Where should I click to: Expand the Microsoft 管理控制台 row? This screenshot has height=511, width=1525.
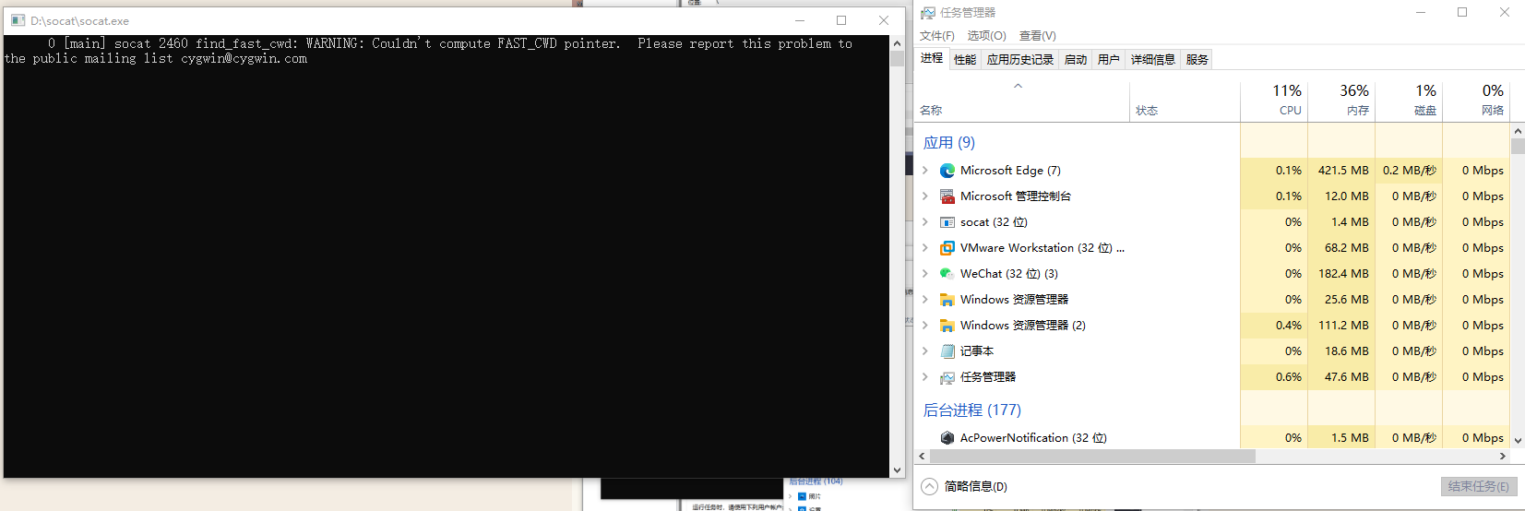point(925,196)
